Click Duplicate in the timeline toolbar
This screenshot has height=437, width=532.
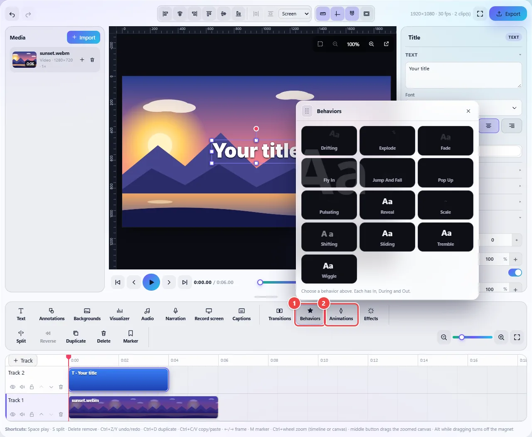point(76,337)
